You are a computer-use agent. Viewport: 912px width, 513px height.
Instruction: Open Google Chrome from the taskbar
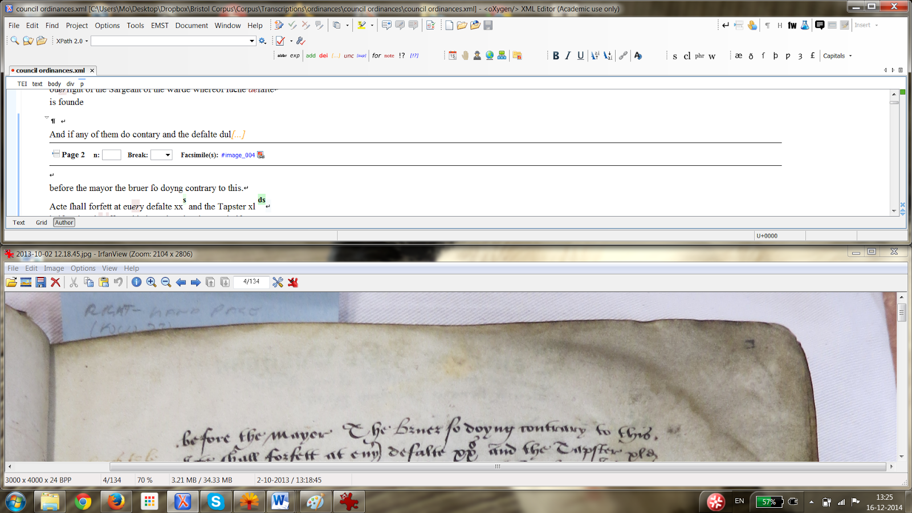coord(83,502)
